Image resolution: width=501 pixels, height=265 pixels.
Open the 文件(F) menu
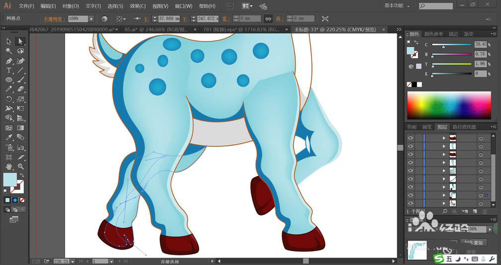click(x=26, y=6)
